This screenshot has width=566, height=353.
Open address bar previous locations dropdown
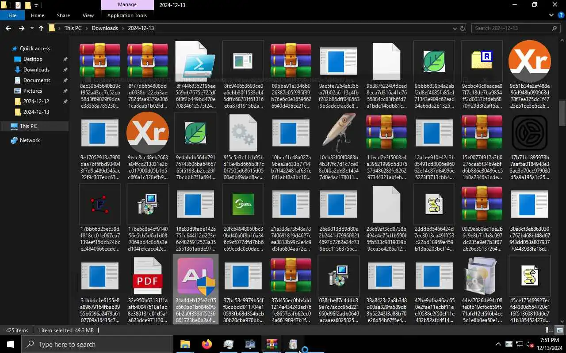coord(455,28)
